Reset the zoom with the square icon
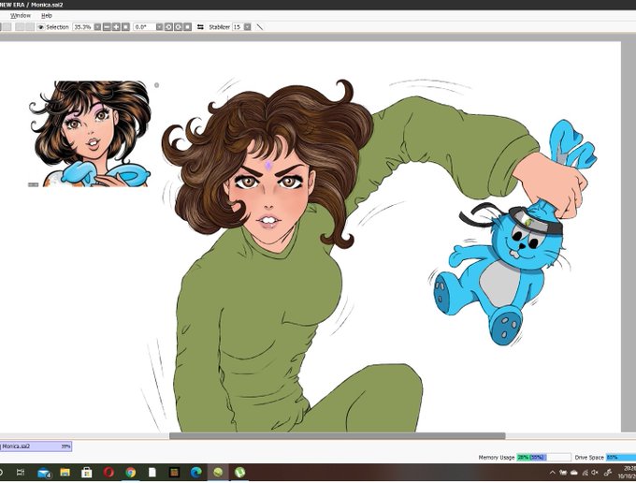636x483 pixels. [125, 27]
